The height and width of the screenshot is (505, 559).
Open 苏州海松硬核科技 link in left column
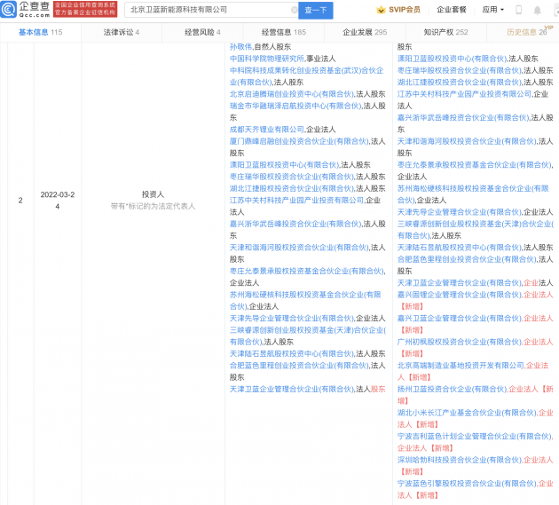[305, 300]
